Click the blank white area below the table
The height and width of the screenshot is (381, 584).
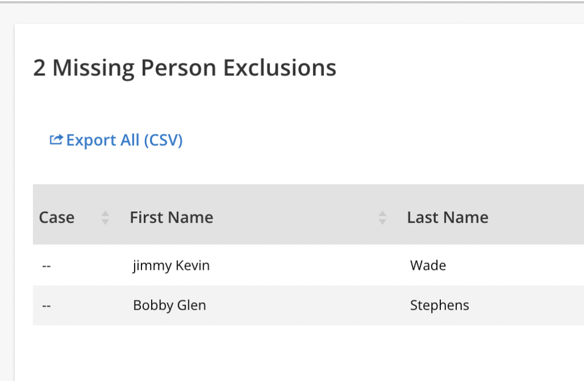(x=285, y=354)
